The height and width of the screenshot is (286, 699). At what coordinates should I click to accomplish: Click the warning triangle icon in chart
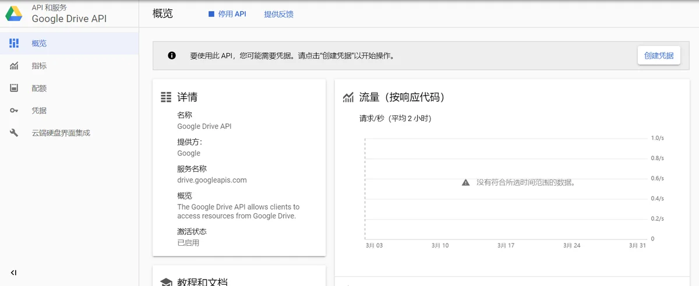pyautogui.click(x=465, y=182)
